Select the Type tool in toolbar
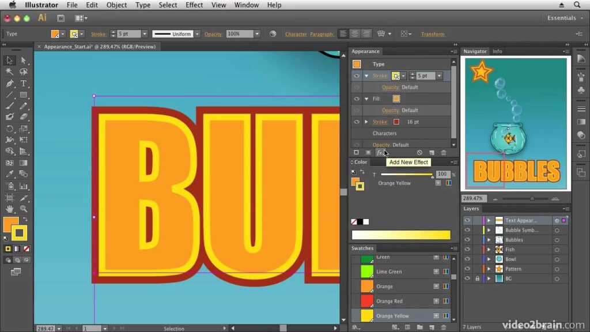590x332 pixels. click(24, 84)
